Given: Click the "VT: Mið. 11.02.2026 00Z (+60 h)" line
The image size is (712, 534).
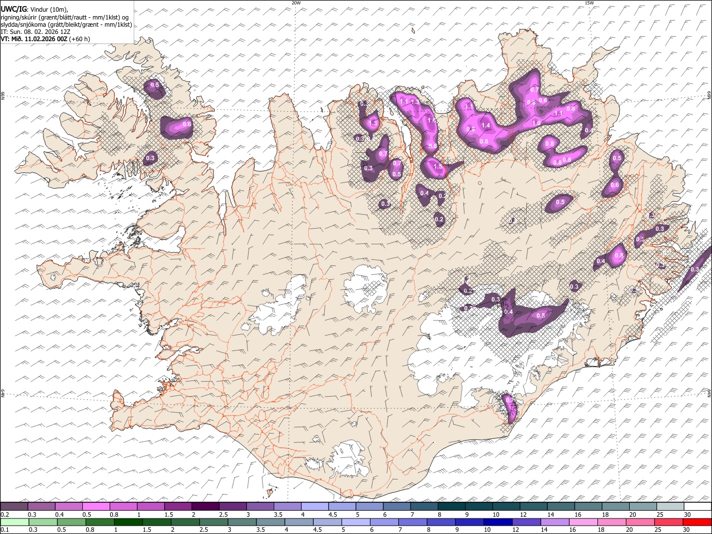Looking at the screenshot, I should coord(46,39).
